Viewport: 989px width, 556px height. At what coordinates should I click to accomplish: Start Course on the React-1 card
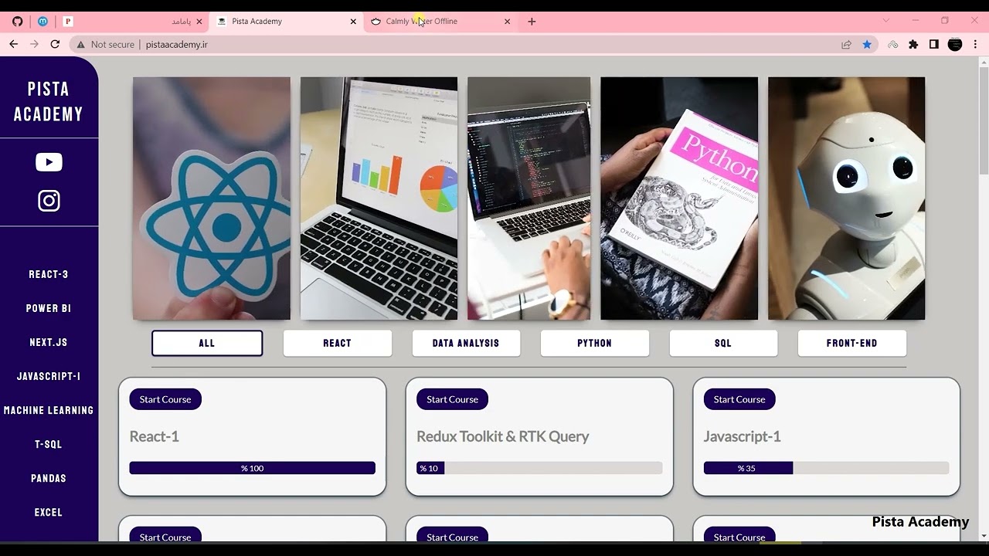165,399
